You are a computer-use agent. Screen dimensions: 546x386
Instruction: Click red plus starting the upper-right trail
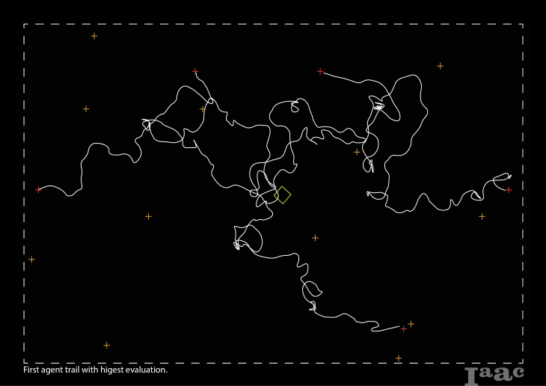point(320,72)
